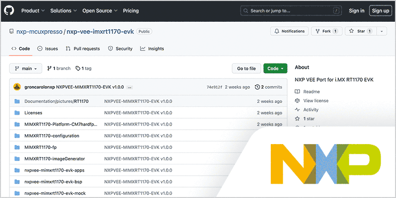Click the groncarolonxp author name
This screenshot has height=198, width=396.
[x=40, y=87]
